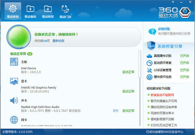Open 打印机无法正常工作 help link
This screenshot has width=195, height=135.
tap(164, 125)
